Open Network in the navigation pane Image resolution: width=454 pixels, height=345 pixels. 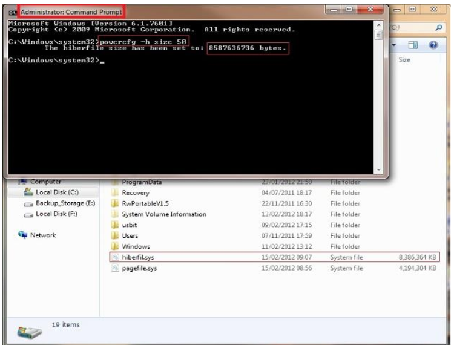click(43, 235)
